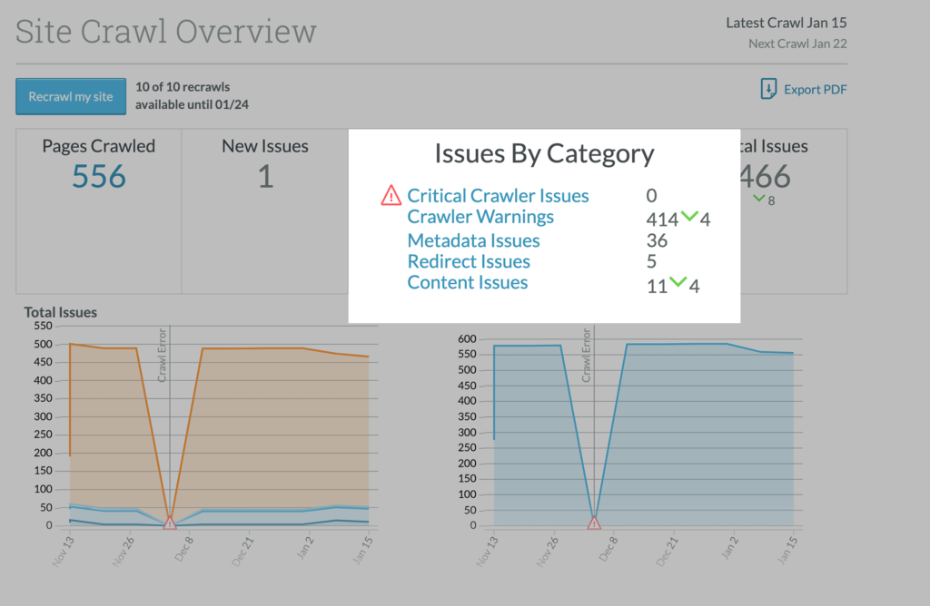
Task: Click the Jan 15 label on Total Issues chart
Action: pyautogui.click(x=363, y=553)
